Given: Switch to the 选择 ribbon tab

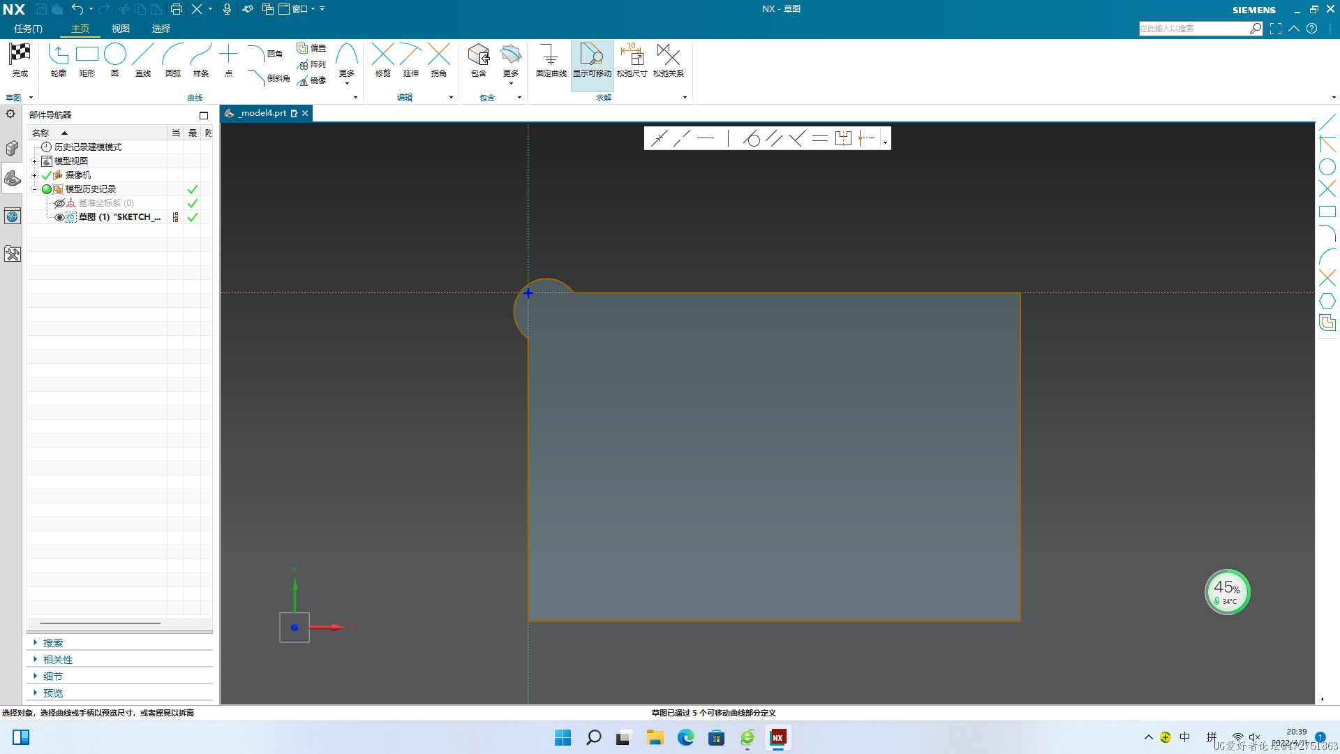Looking at the screenshot, I should click(161, 29).
